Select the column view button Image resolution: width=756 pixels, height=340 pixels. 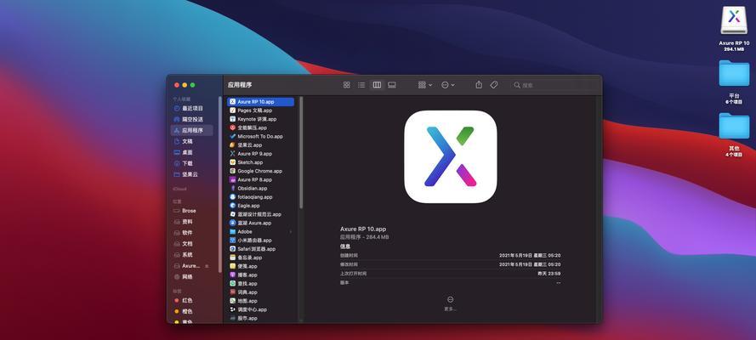377,85
